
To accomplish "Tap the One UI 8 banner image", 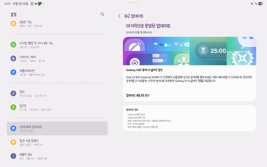I will coord(189,51).
